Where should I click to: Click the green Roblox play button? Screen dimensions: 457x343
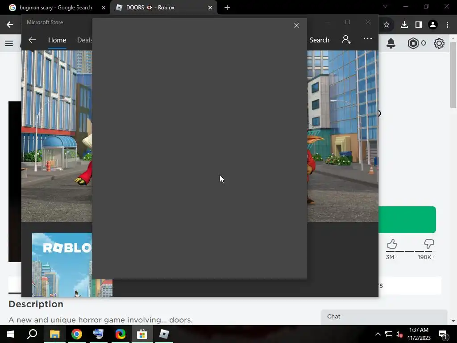407,220
